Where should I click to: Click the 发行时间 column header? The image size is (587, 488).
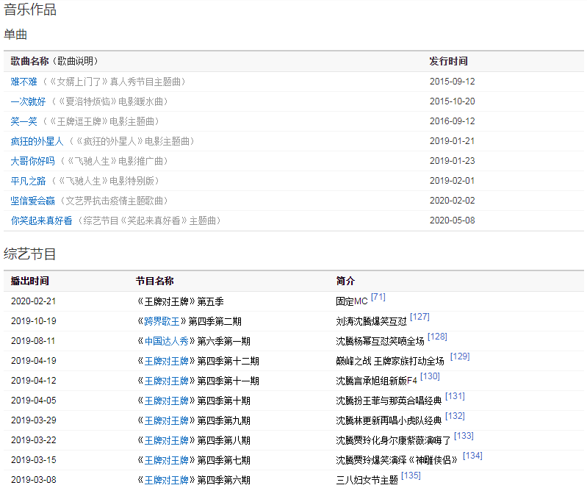pos(448,61)
